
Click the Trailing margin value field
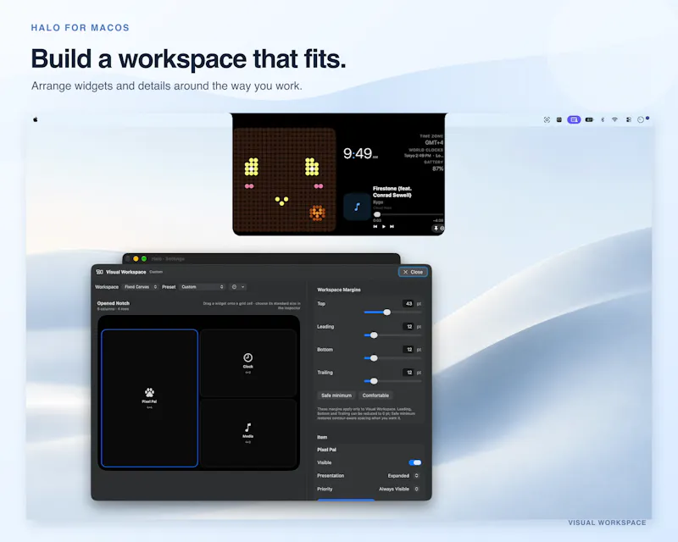tap(408, 372)
